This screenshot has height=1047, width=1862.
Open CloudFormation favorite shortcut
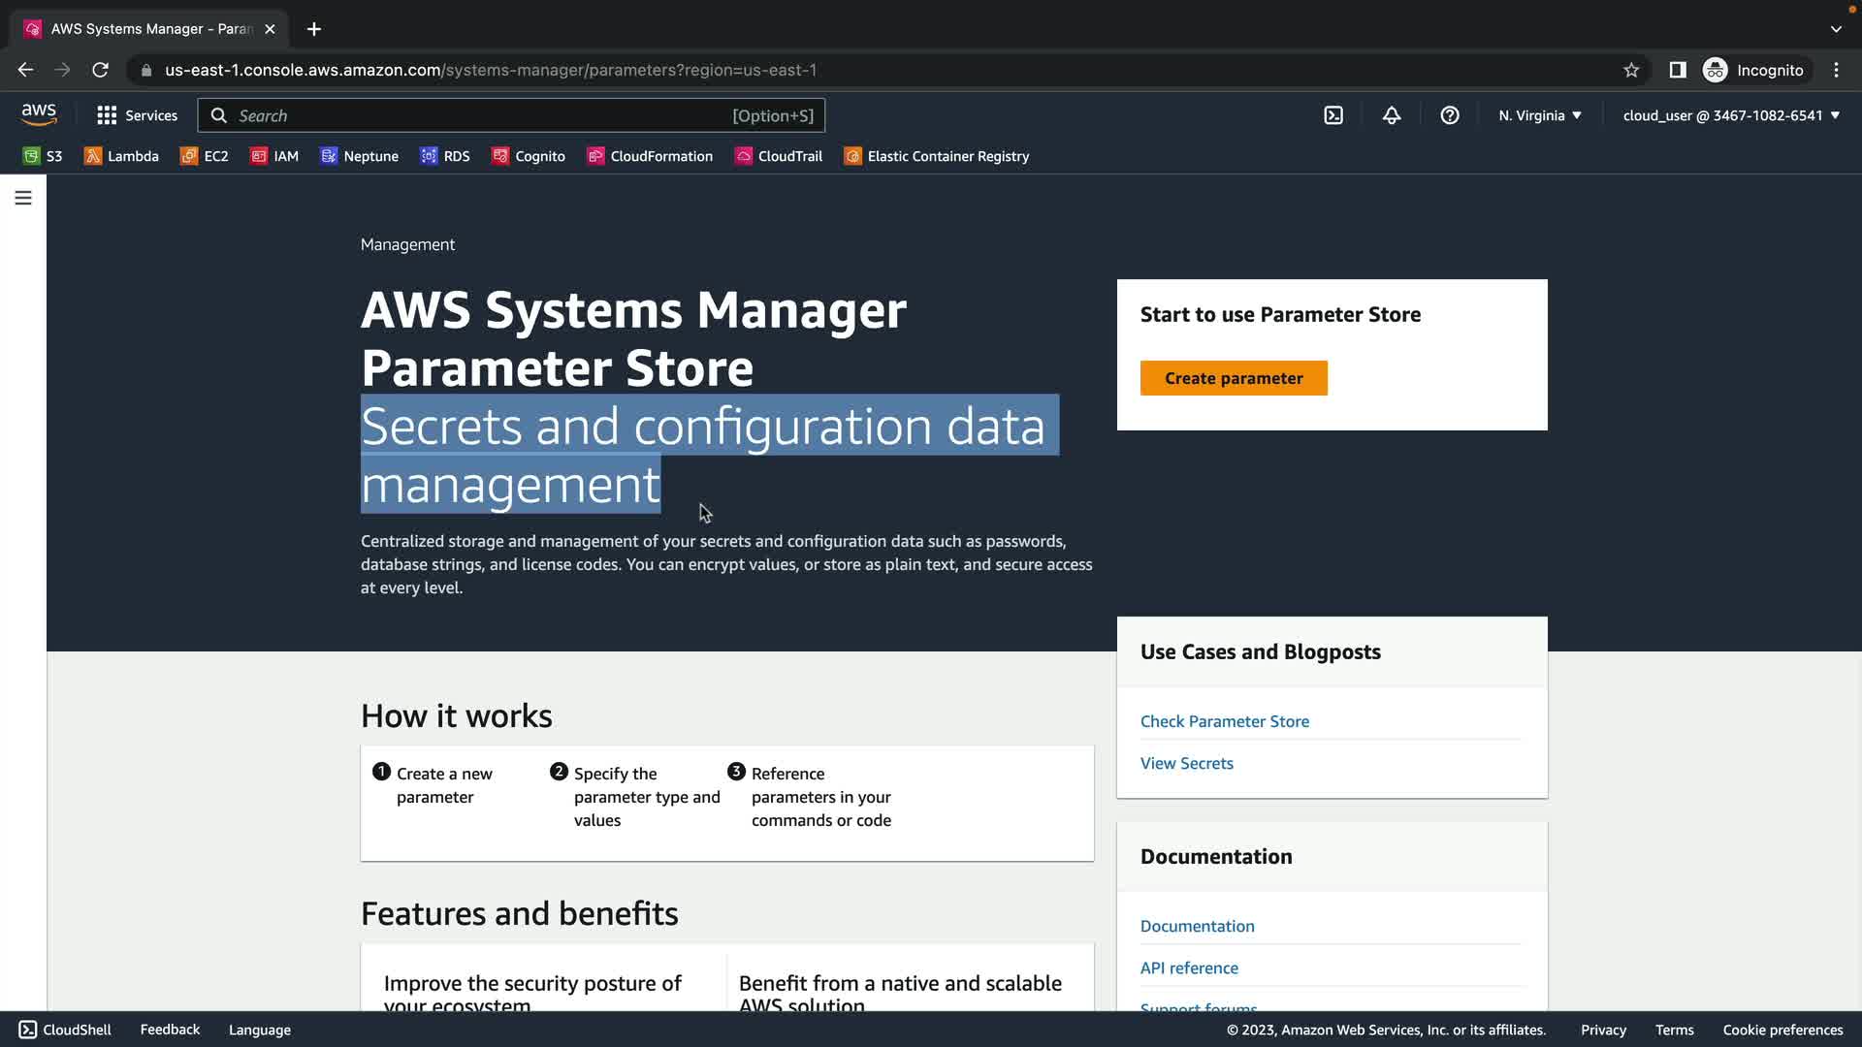pyautogui.click(x=650, y=156)
